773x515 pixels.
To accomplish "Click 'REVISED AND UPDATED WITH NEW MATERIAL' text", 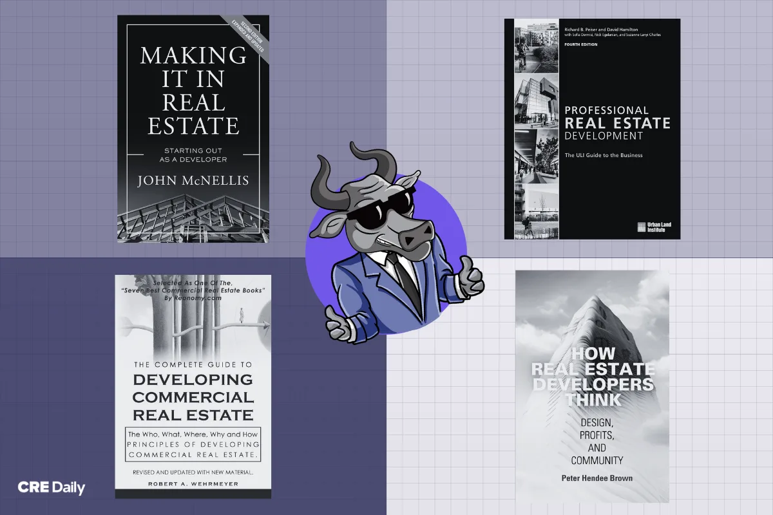I will [x=193, y=471].
